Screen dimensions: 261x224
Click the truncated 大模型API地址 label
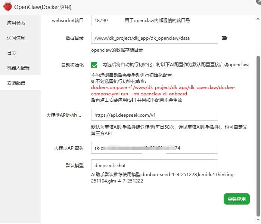pyautogui.click(x=66, y=115)
